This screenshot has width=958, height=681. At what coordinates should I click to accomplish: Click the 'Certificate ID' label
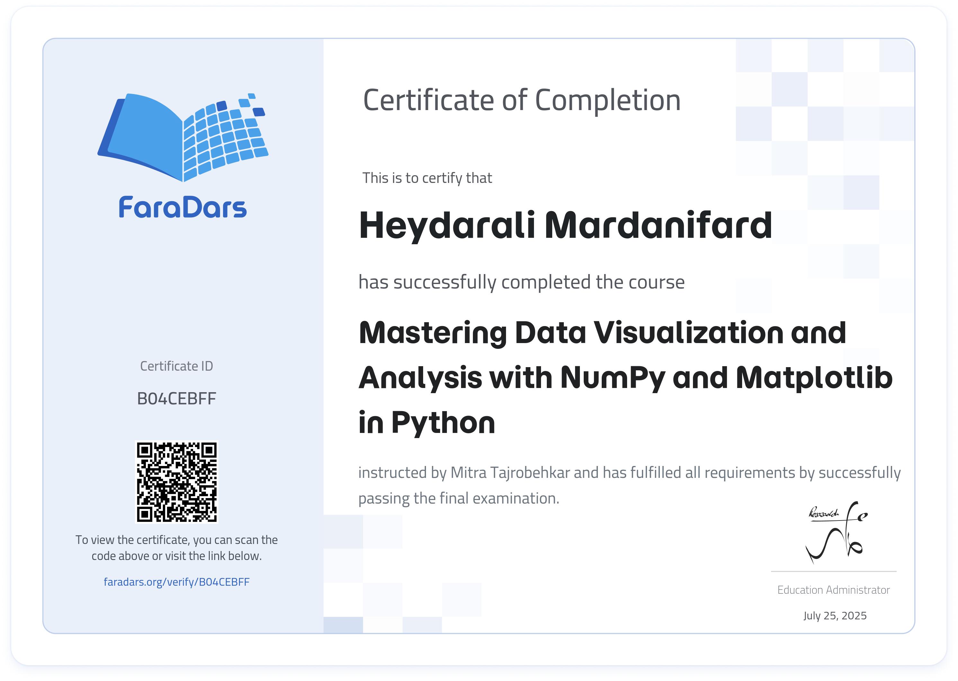click(176, 366)
